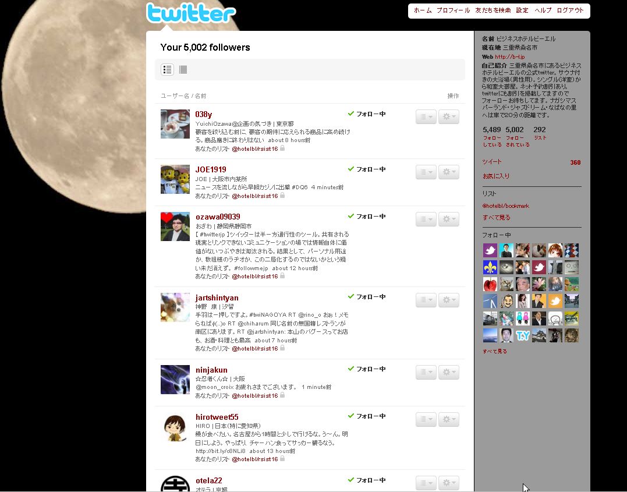Switch to detailed list view icon

point(167,70)
